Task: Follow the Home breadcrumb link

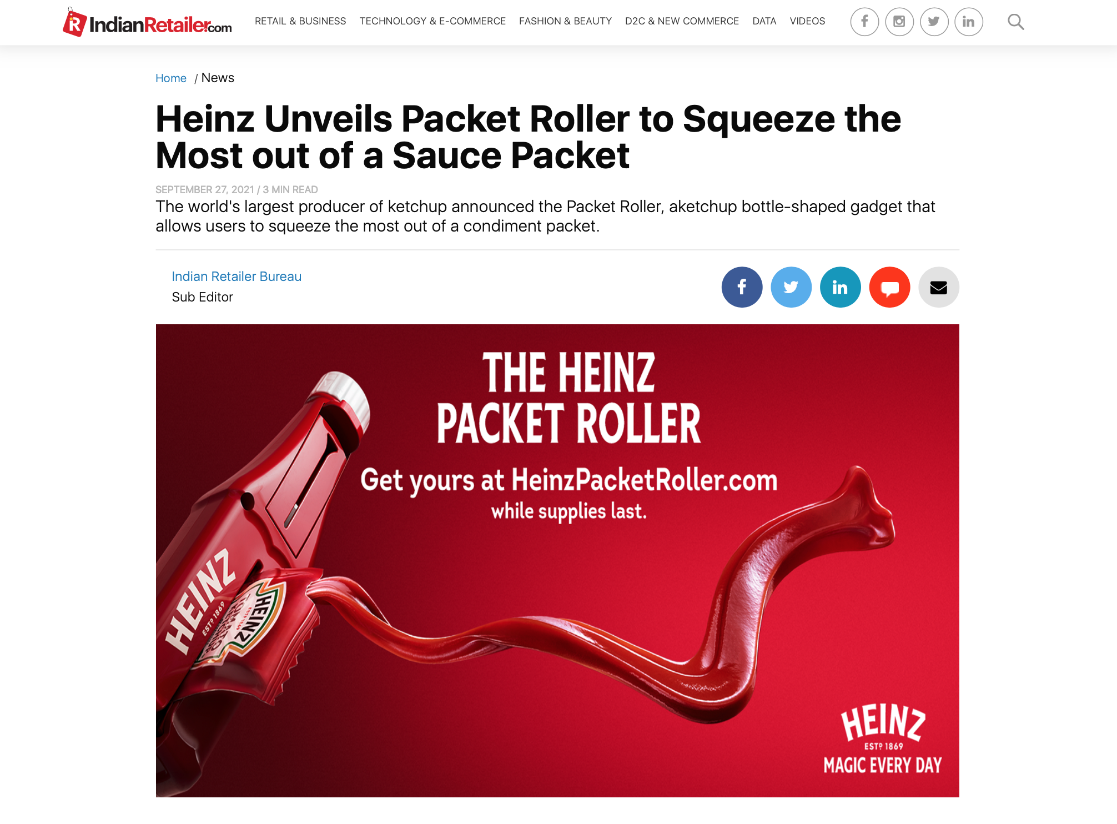Action: point(171,78)
